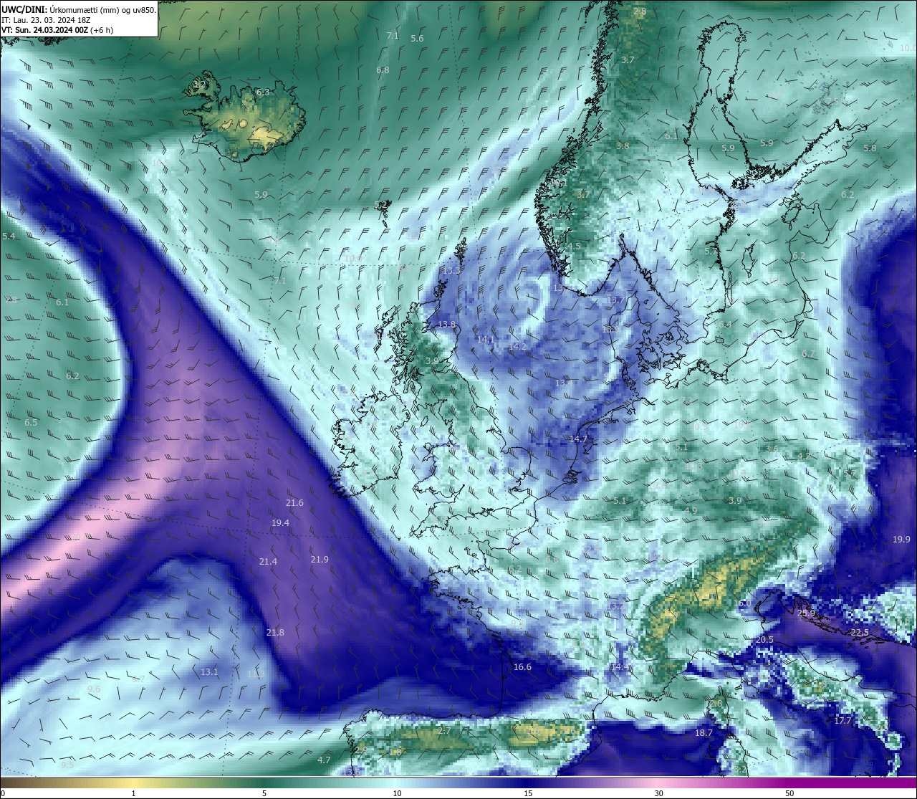Click the 9.5 value label
This screenshot has height=799, width=917.
[67, 765]
